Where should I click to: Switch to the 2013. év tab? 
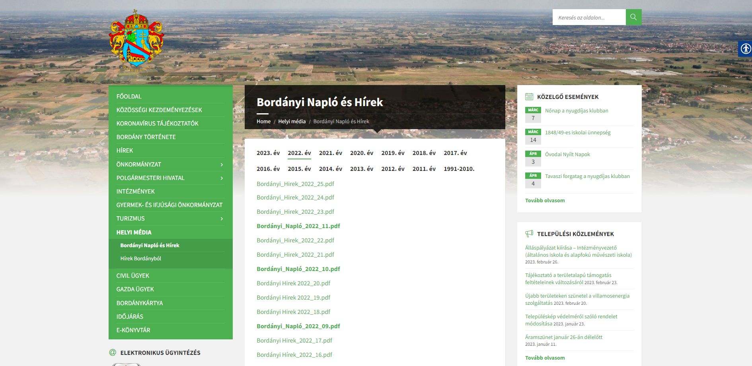362,169
